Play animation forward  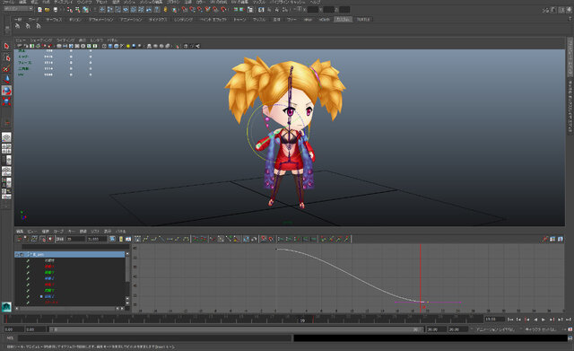pos(544,320)
